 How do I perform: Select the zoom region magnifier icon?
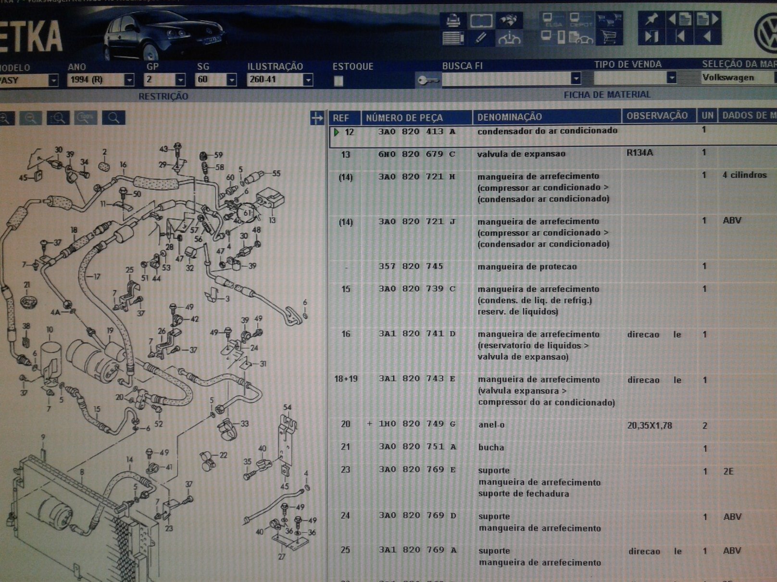click(58, 118)
